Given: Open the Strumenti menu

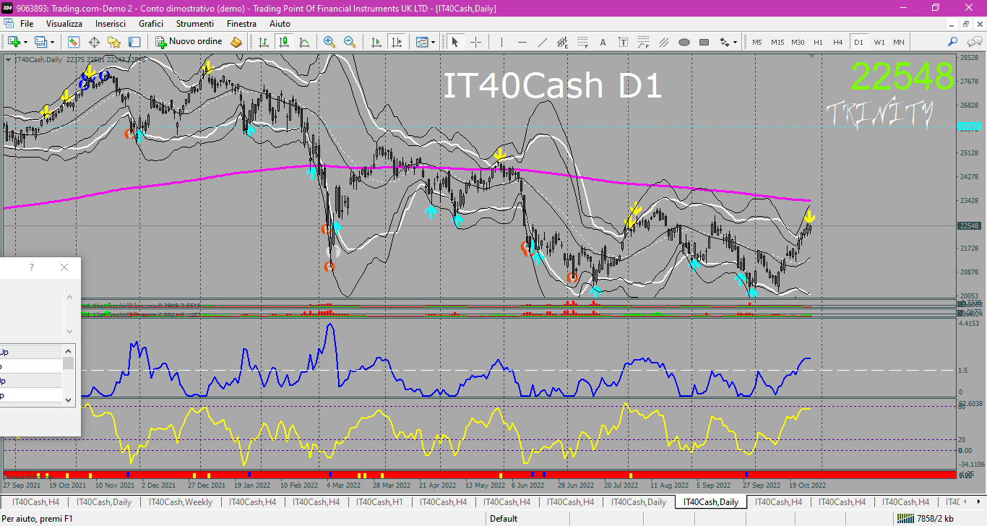Looking at the screenshot, I should (194, 24).
